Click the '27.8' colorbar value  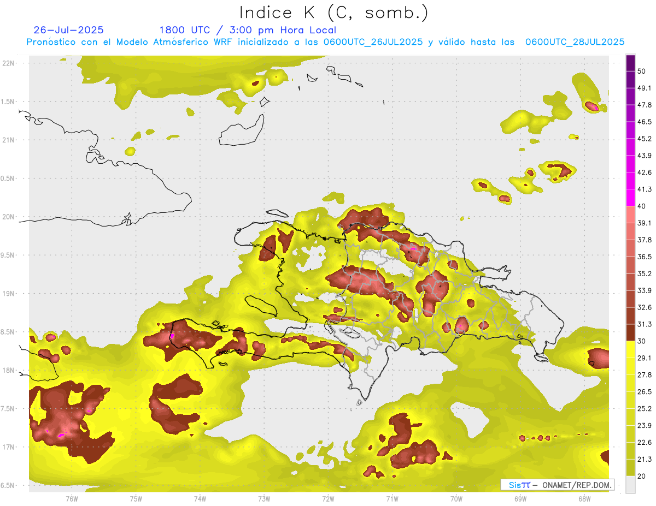(645, 375)
